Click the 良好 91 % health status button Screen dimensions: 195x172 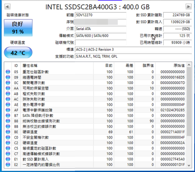click(18, 28)
